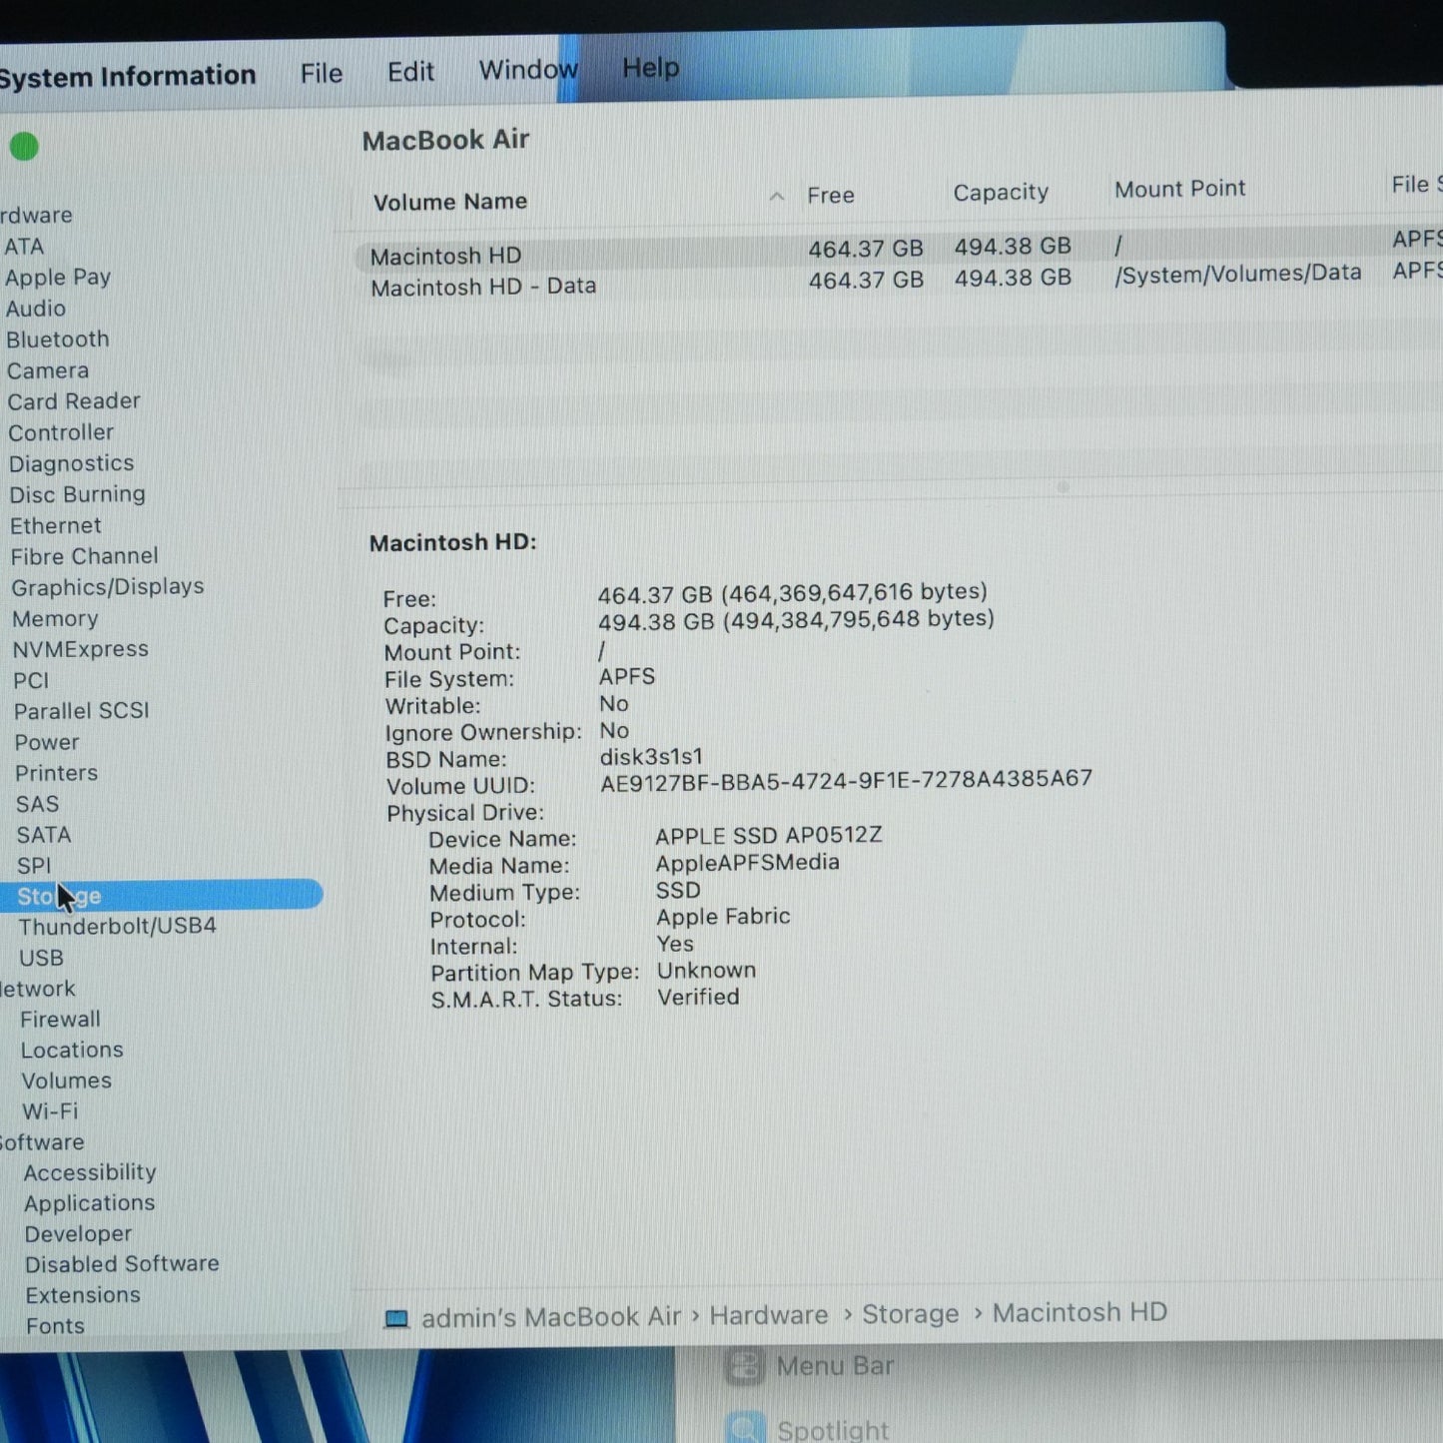
Task: Select Disabled Software in the sidebar
Action: [x=123, y=1264]
